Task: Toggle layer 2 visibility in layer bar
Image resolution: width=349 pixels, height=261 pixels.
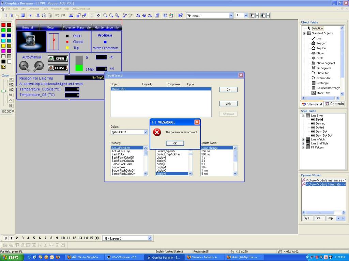Action: (x=17, y=238)
